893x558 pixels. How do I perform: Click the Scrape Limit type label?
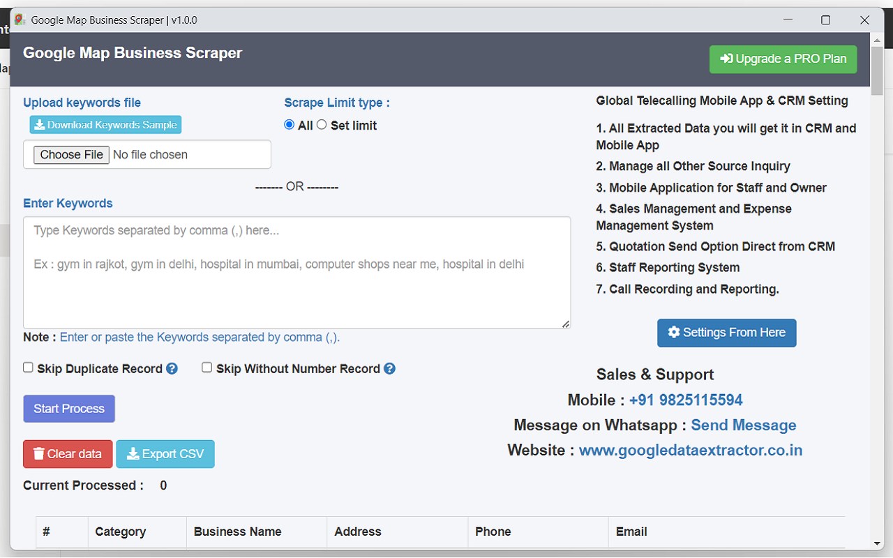click(x=337, y=103)
